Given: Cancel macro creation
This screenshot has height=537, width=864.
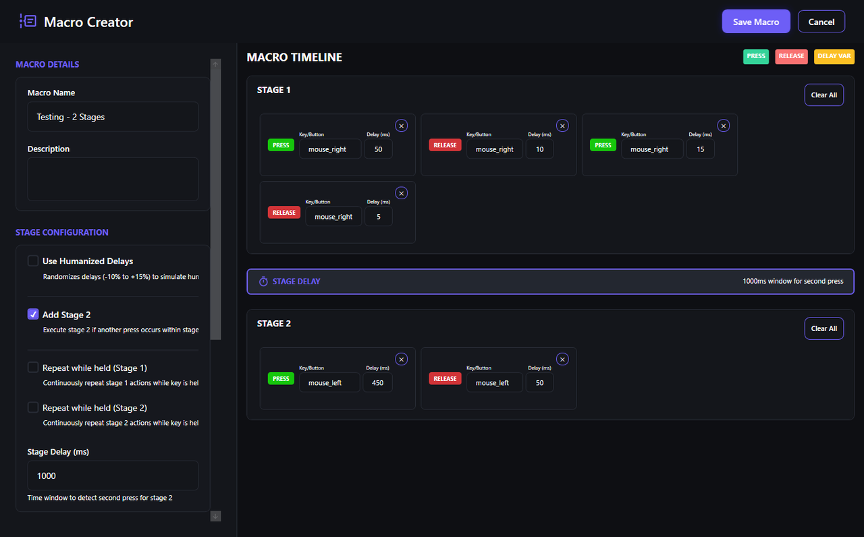Looking at the screenshot, I should tap(821, 22).
